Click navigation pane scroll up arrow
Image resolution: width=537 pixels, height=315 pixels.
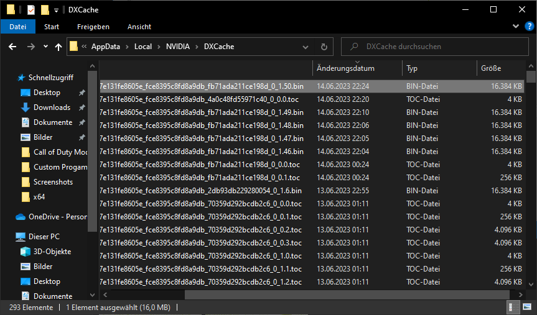[92, 66]
